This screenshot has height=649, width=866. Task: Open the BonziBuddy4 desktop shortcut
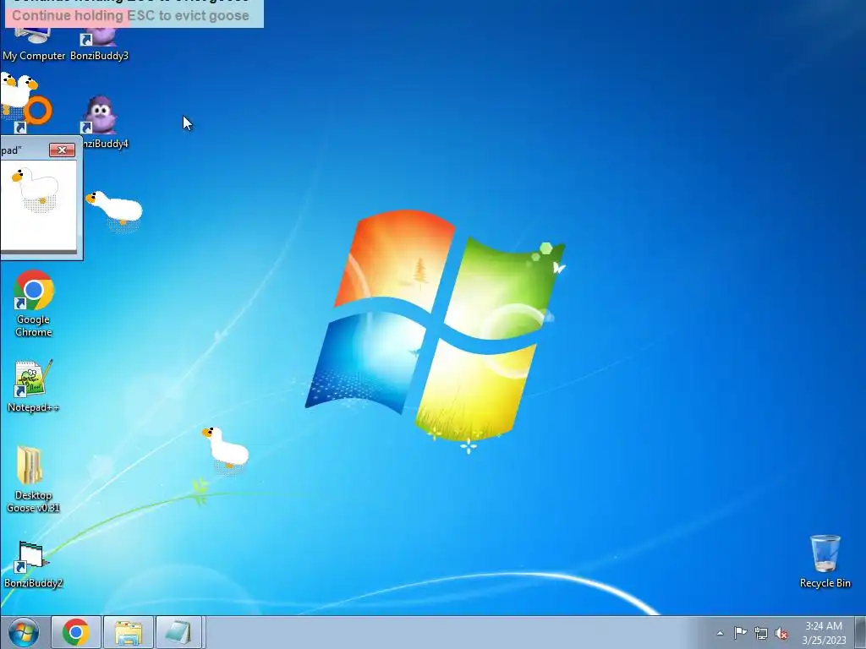[101, 122]
